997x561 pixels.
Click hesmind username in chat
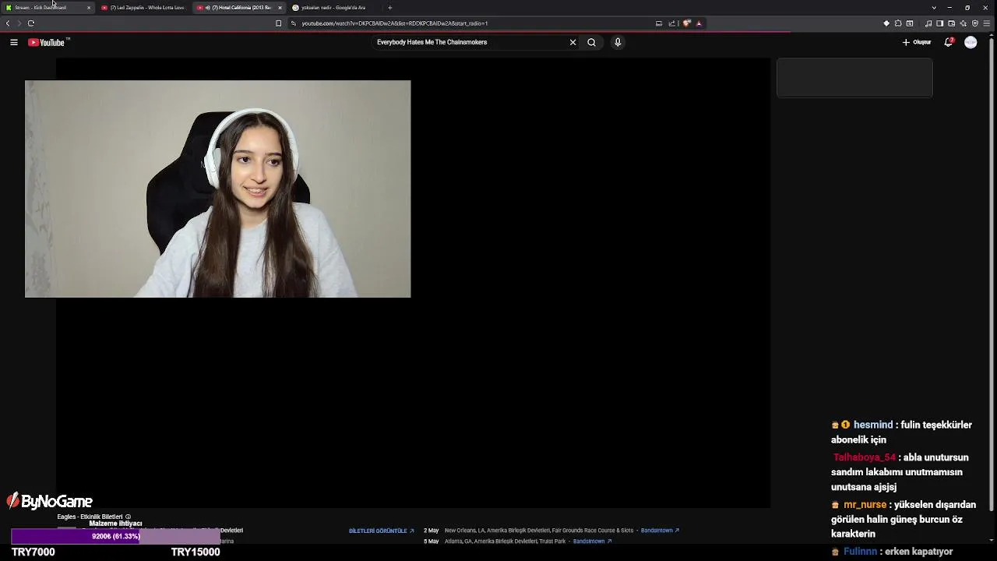pyautogui.click(x=873, y=425)
